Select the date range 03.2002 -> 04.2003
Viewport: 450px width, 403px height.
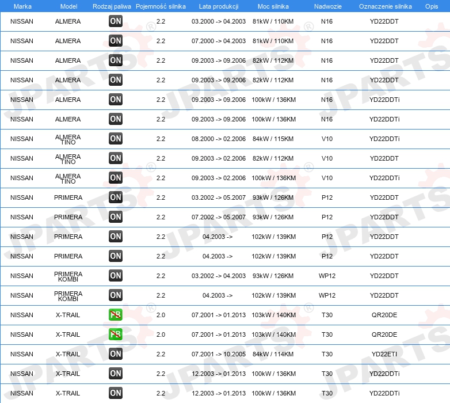219,276
